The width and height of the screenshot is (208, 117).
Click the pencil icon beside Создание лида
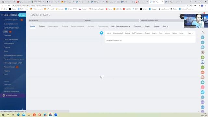click(x=50, y=15)
